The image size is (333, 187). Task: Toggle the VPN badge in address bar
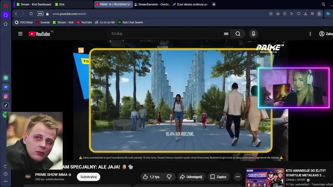pos(40,14)
